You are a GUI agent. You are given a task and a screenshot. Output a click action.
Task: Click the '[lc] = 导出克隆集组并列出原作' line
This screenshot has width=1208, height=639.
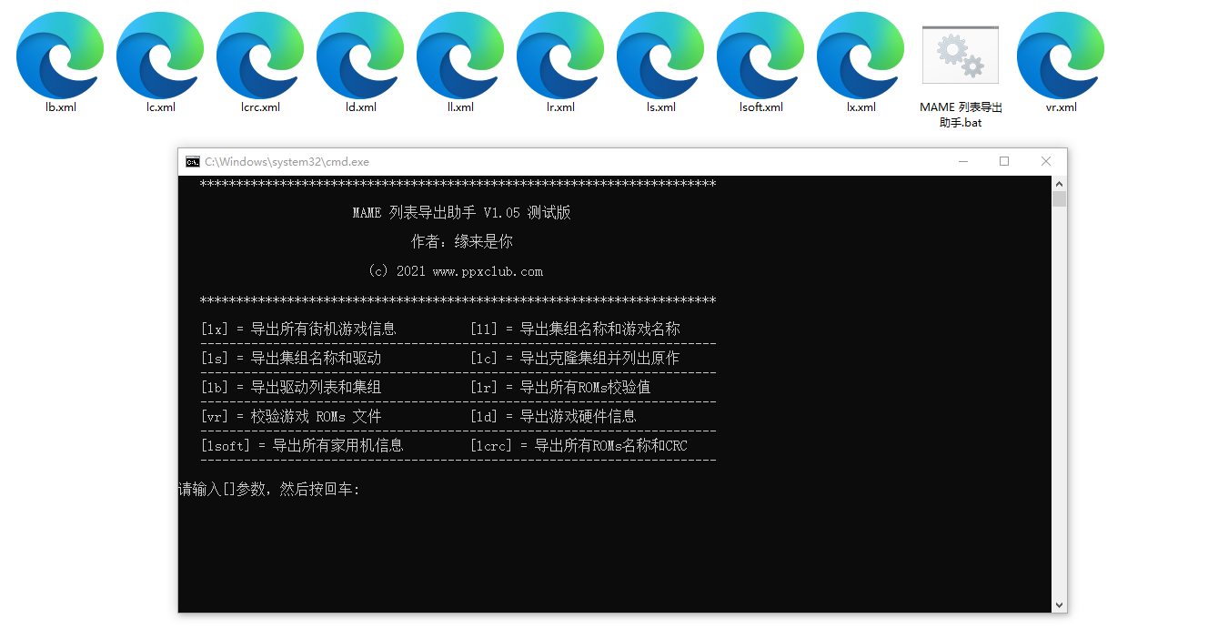(575, 358)
